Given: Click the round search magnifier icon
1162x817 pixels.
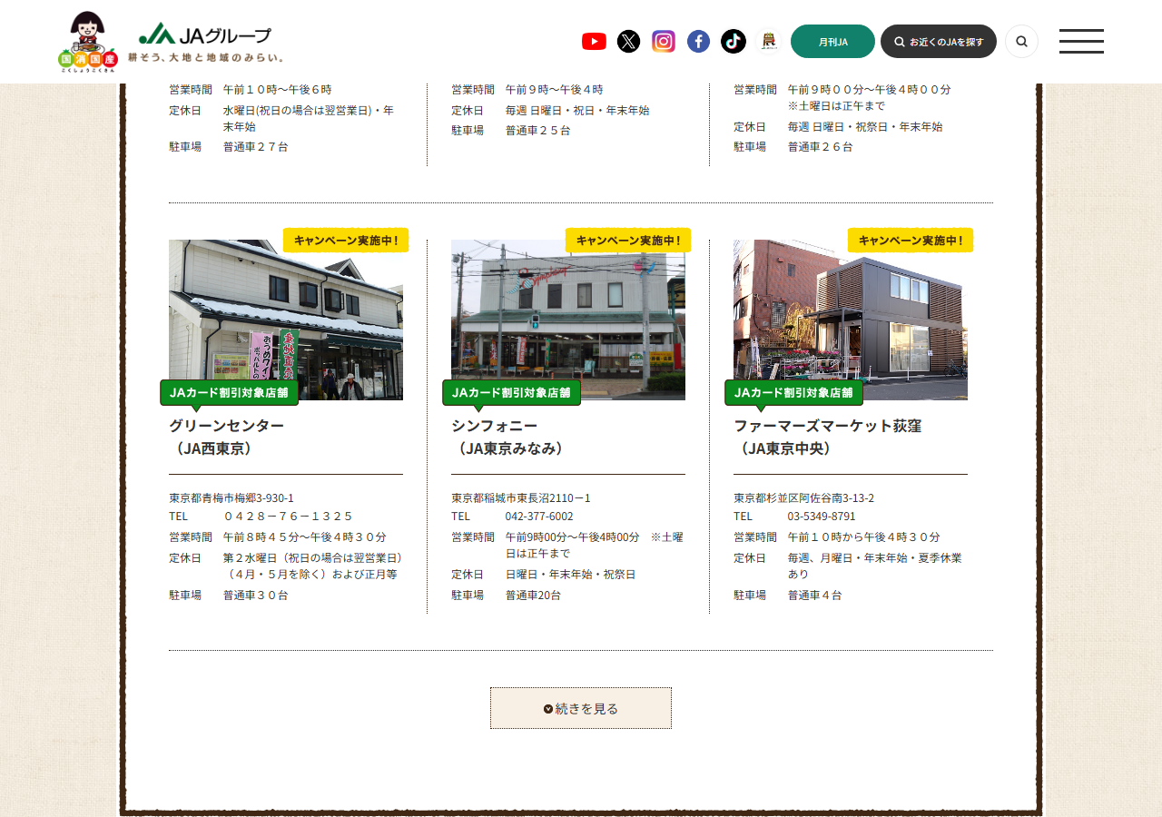Looking at the screenshot, I should point(1021,41).
